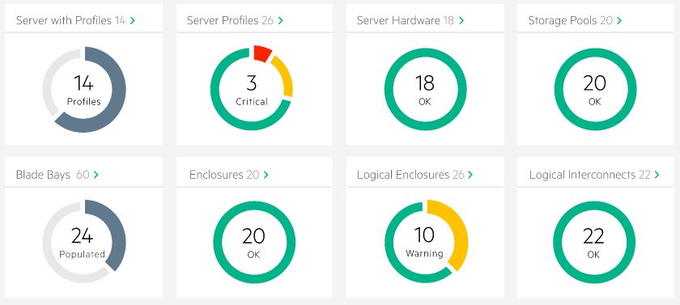Click chevron beside Blade Bays 60
The image size is (680, 305).
click(96, 175)
